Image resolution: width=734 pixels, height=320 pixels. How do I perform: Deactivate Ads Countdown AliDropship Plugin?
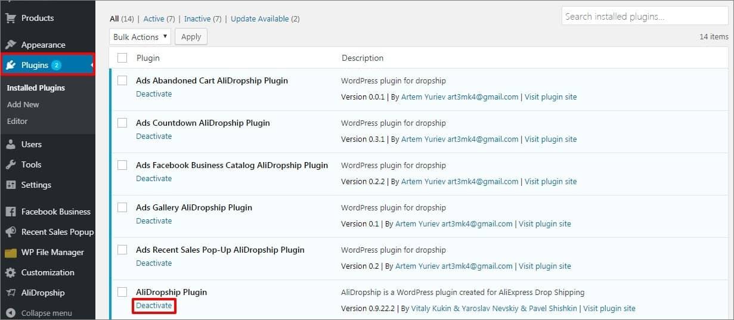pyautogui.click(x=154, y=136)
